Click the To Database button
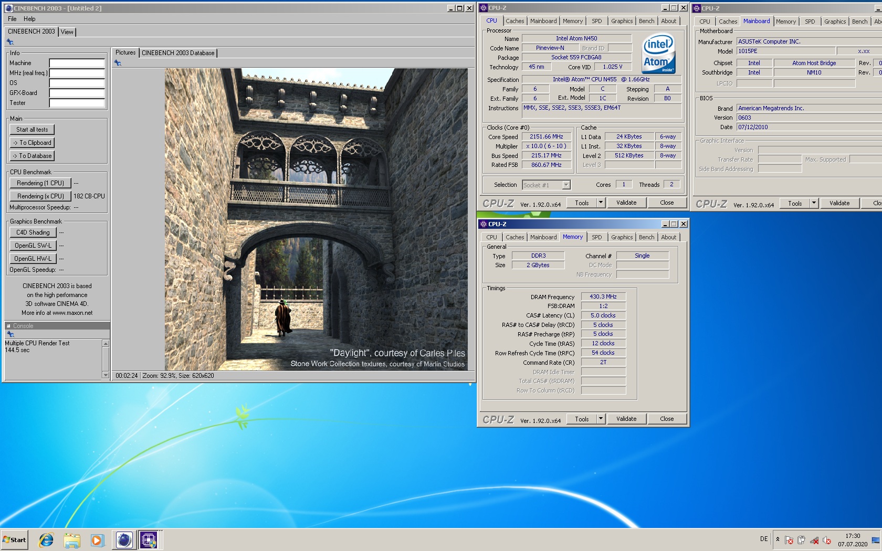Viewport: 882px width, 551px height. [x=32, y=156]
